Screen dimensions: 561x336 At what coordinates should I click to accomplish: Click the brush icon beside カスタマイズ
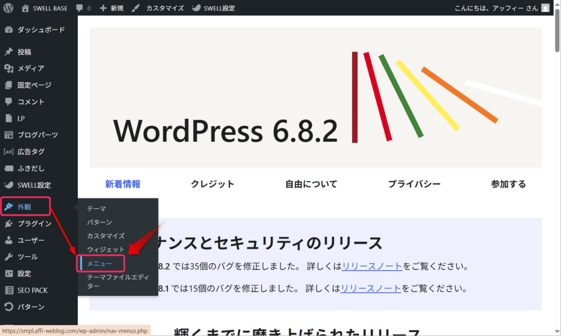pyautogui.click(x=136, y=8)
